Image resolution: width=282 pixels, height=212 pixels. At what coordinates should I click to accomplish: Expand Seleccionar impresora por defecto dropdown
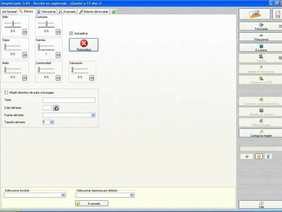131,195
